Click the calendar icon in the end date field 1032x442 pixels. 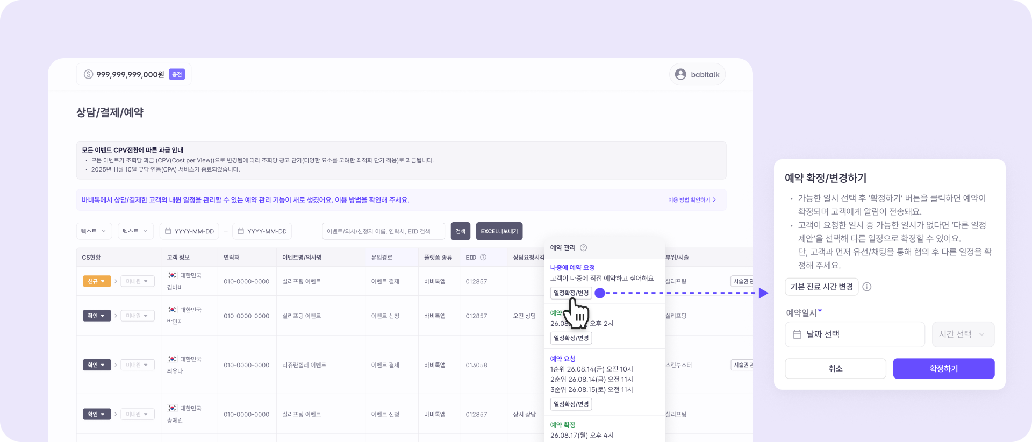[241, 231]
